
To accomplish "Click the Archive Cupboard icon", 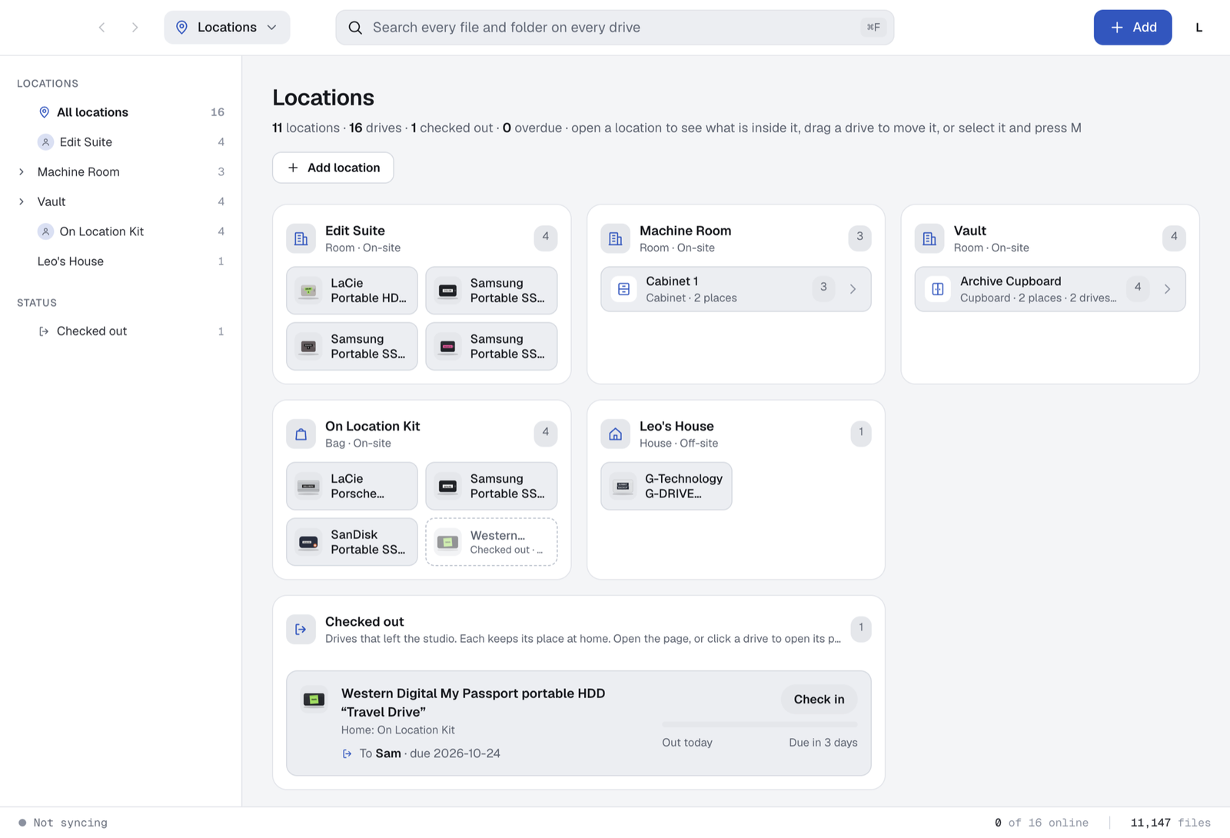I will point(938,289).
